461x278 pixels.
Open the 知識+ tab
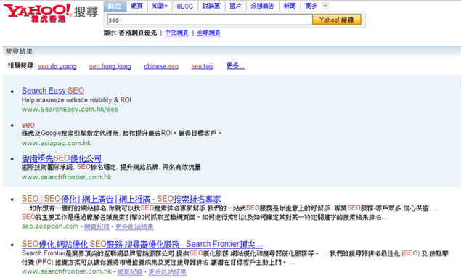coord(159,6)
